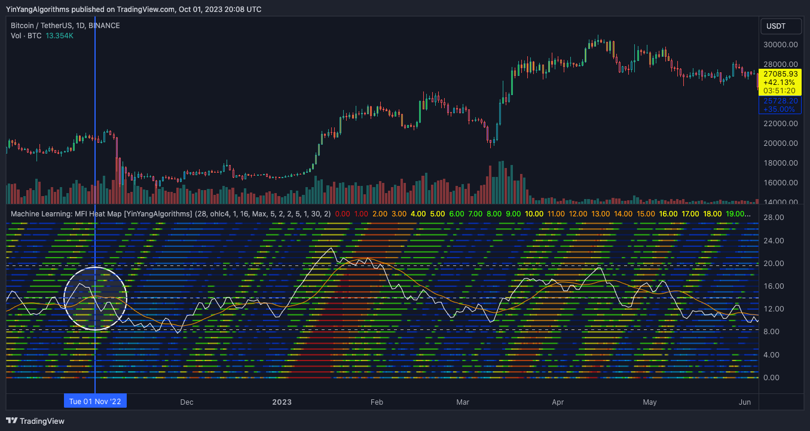Click the green 7.00 value in indicator legend
Viewport: 810px width, 431px height.
[476, 213]
